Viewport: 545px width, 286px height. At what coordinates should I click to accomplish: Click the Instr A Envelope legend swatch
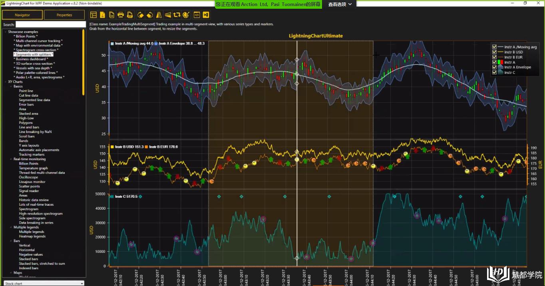pyautogui.click(x=501, y=67)
